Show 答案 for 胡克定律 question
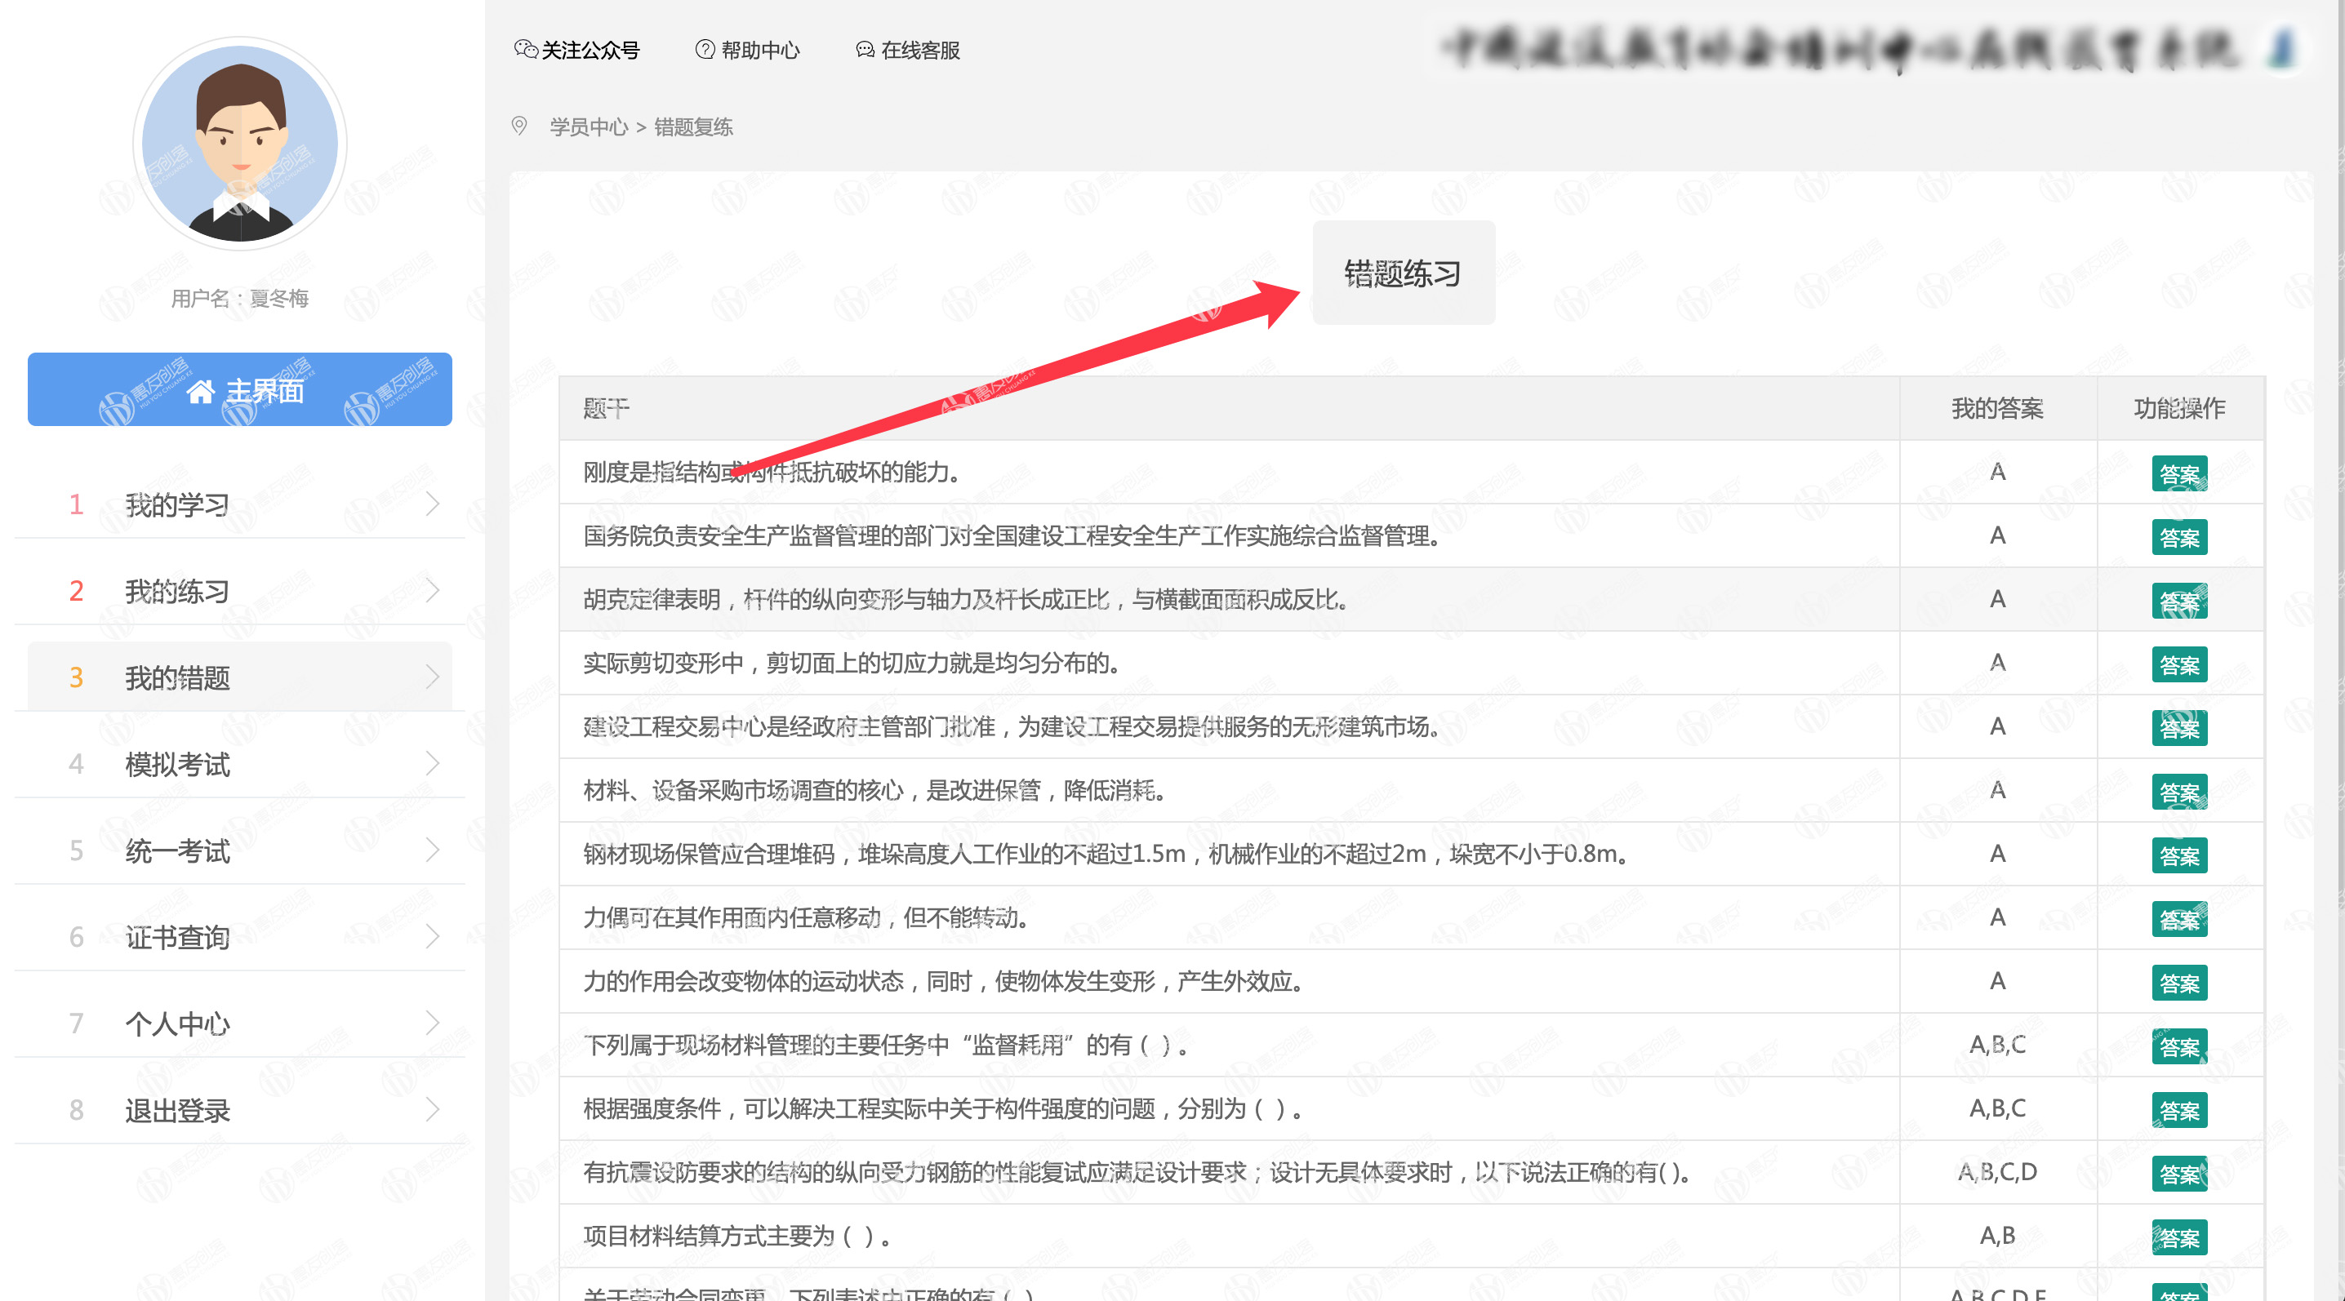 click(2178, 602)
